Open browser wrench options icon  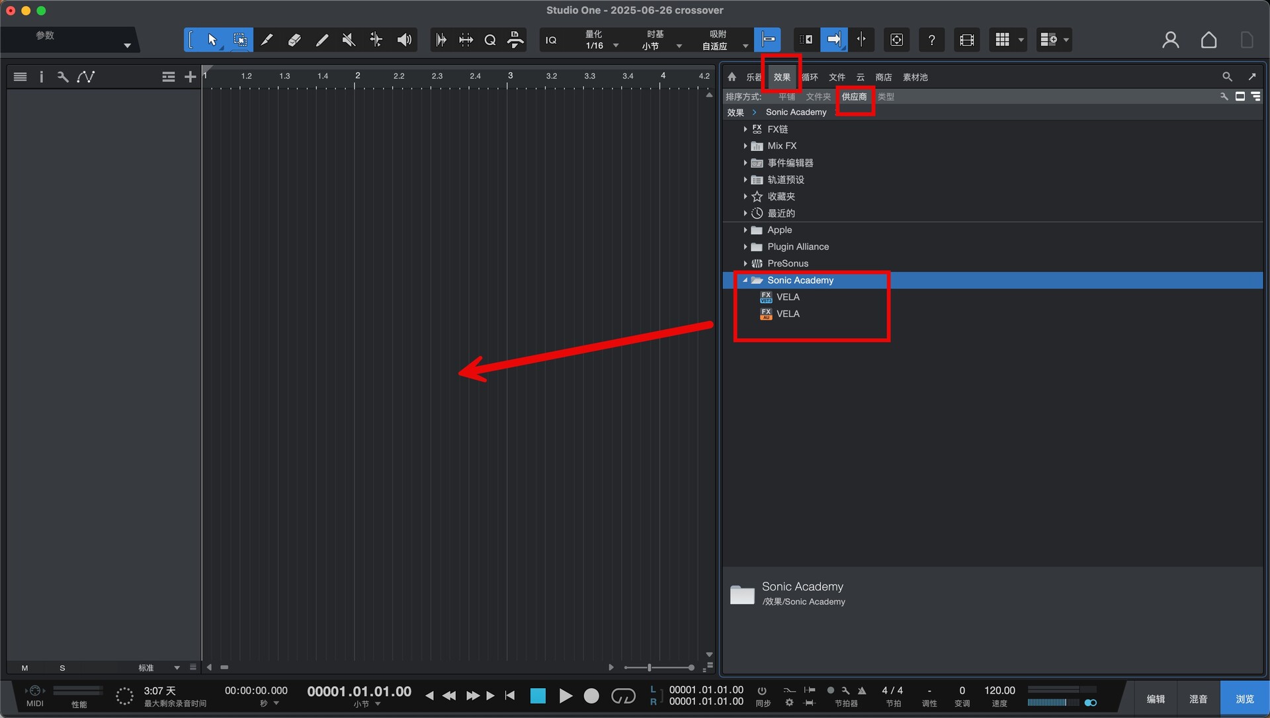pyautogui.click(x=1224, y=97)
